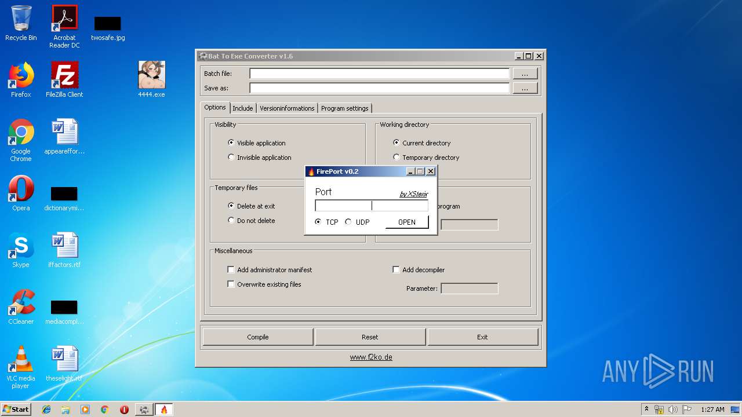Click the network icon in system tray
This screenshot has height=417, width=742.
tap(659, 409)
